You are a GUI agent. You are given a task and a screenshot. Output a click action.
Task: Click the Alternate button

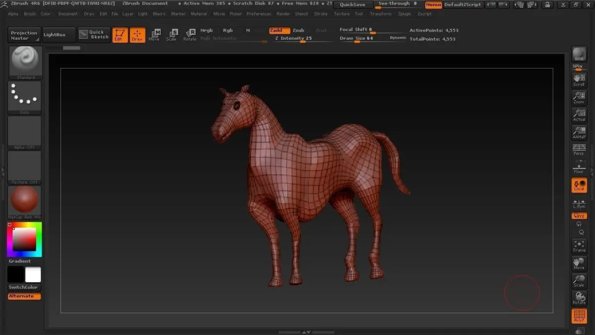pyautogui.click(x=24, y=296)
